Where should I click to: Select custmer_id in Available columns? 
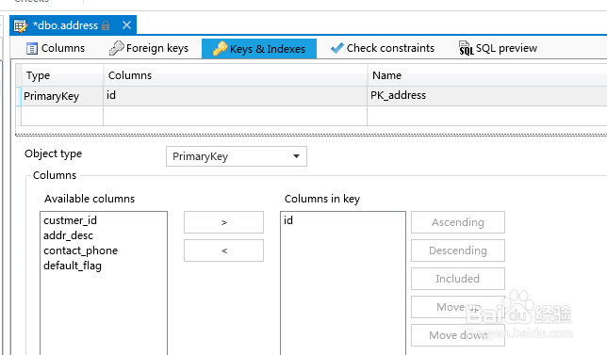tap(70, 220)
